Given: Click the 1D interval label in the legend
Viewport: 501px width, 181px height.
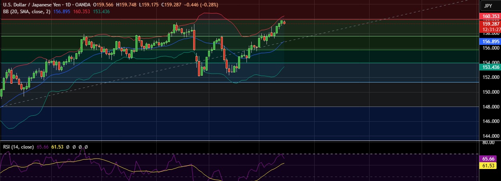Looking at the screenshot, I should (x=67, y=5).
